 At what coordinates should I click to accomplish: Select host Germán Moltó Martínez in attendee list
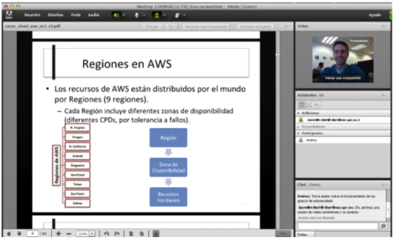click(343, 120)
